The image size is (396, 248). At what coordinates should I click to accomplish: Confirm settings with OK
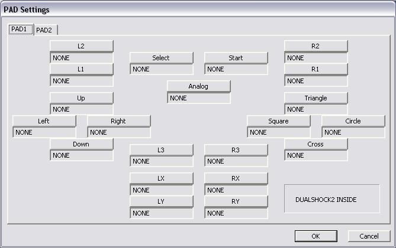(x=316, y=236)
